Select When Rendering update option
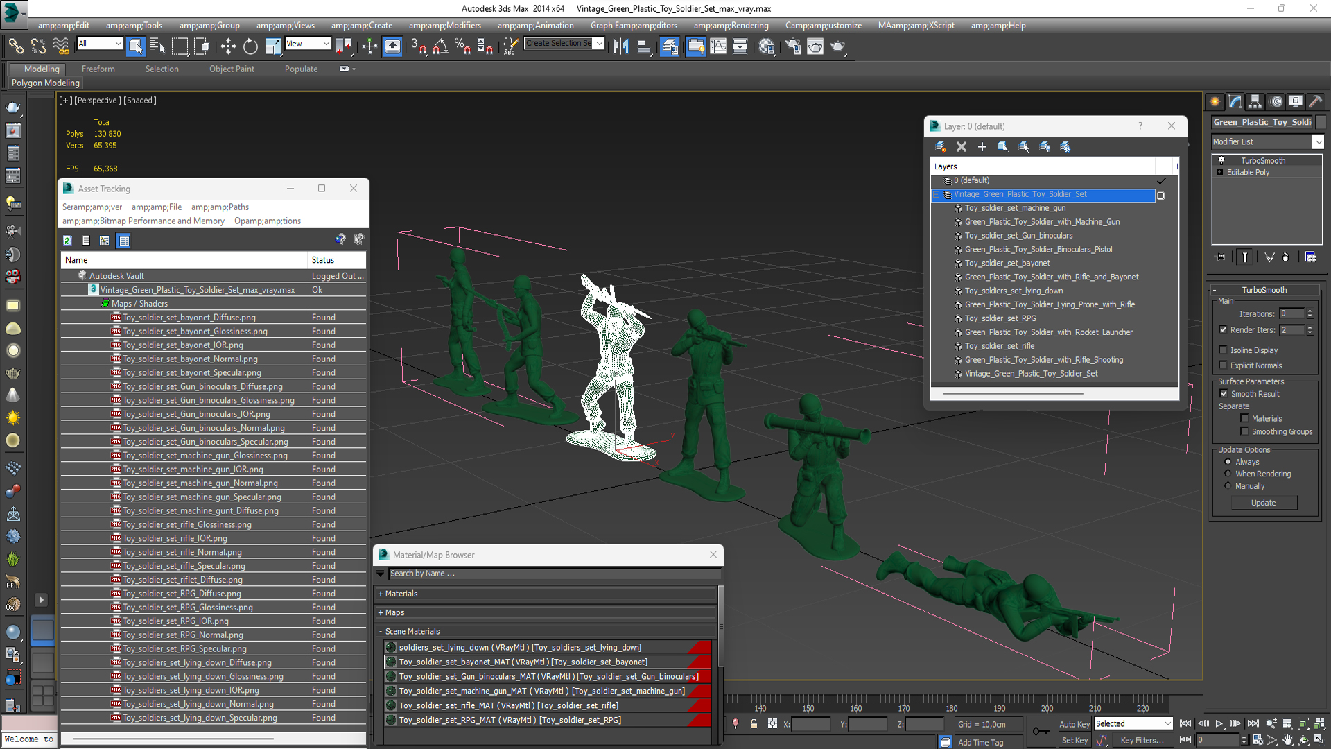 point(1228,474)
